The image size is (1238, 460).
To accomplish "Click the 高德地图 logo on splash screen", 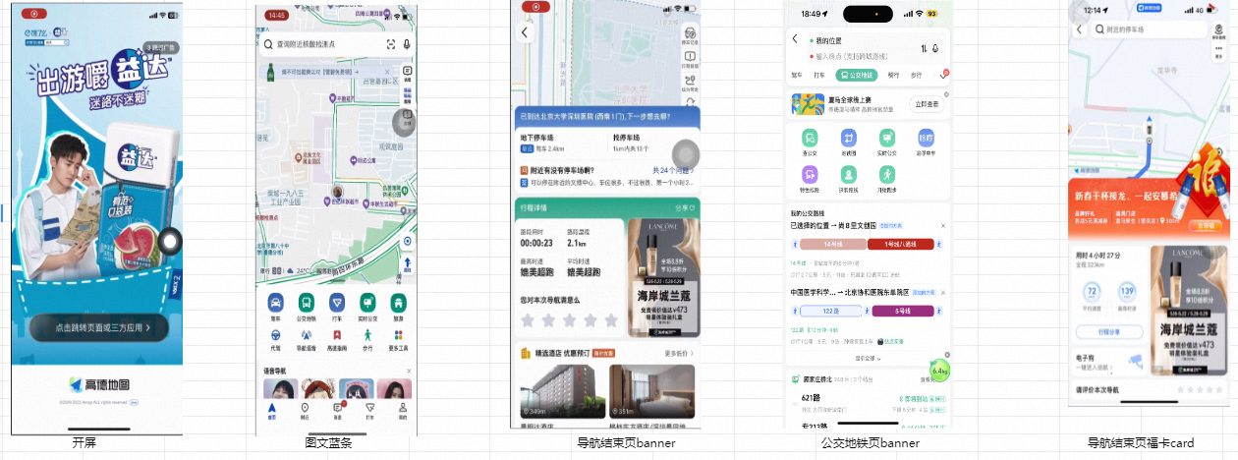I will pyautogui.click(x=98, y=384).
